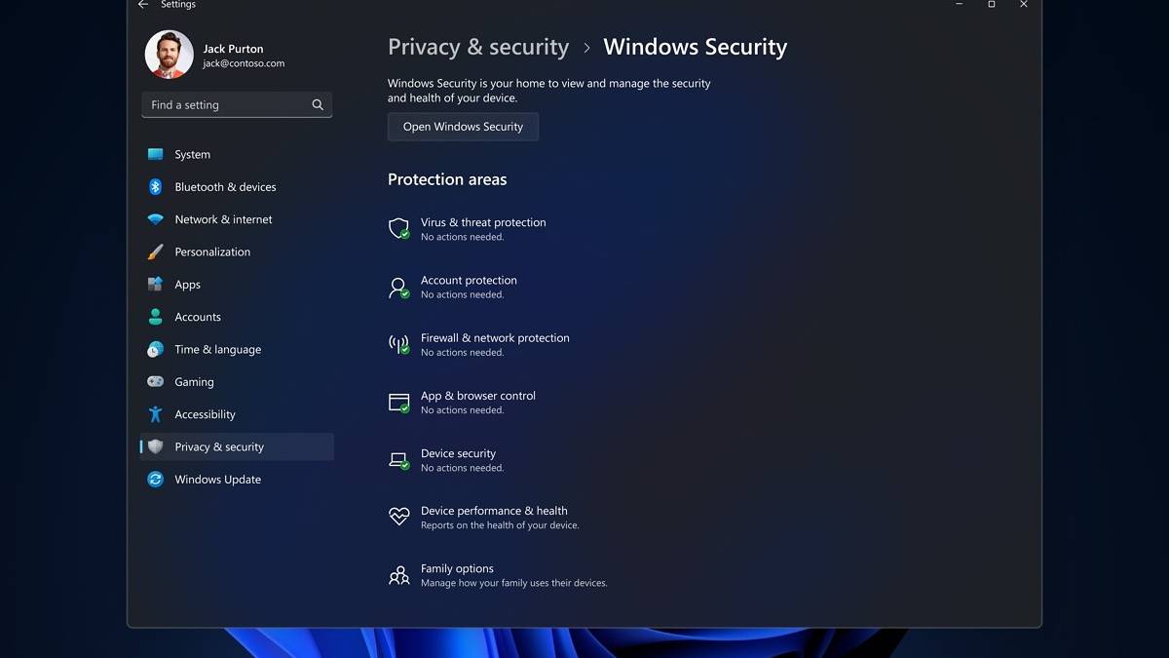Open the Accounts label in sidebar

pos(198,317)
